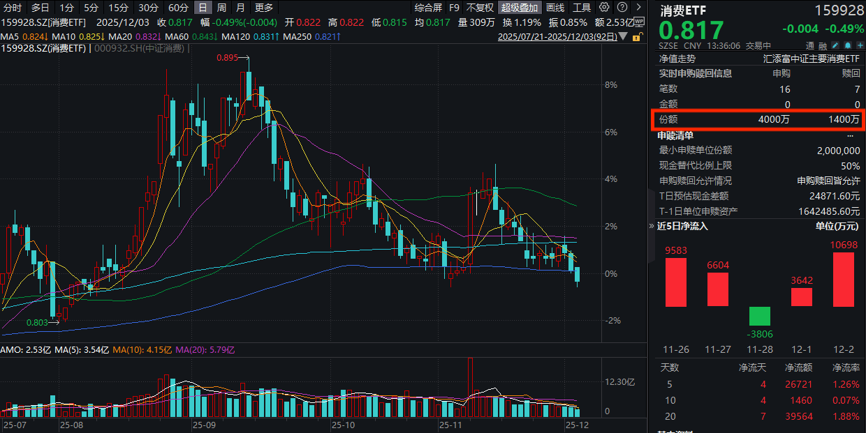This screenshot has height=433, width=866.
Task: Click the 净值走势 link
Action: point(677,59)
